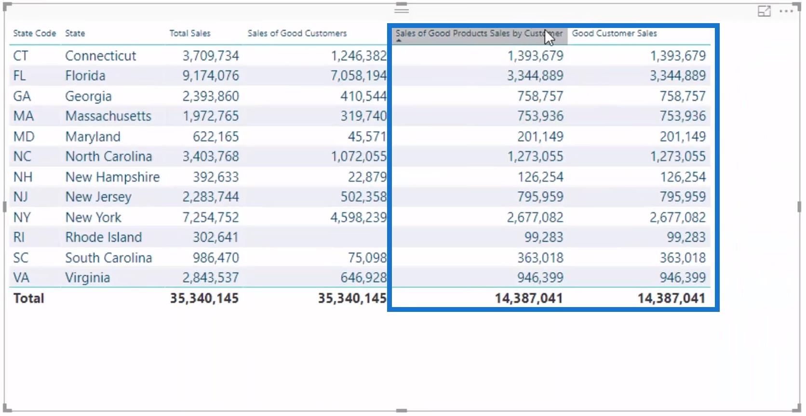Image resolution: width=806 pixels, height=416 pixels.
Task: Click Good Customers value 646,928
Action: click(364, 278)
